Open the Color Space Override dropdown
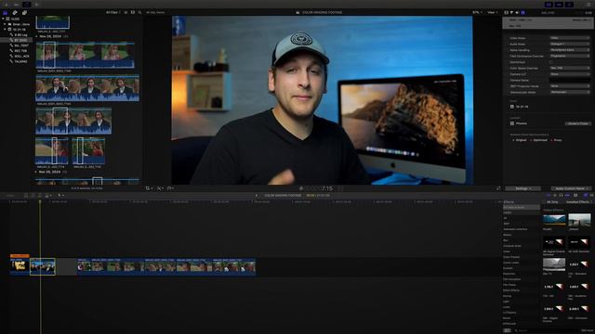This screenshot has width=595, height=334. (570, 68)
